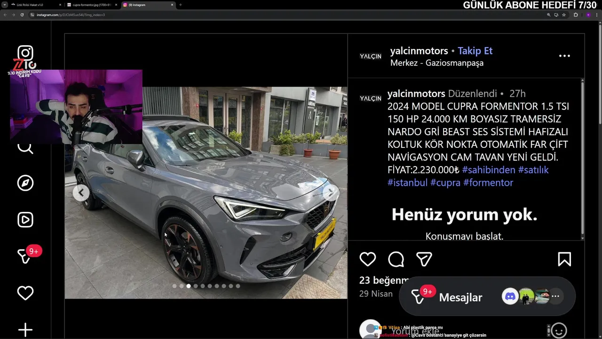Open notifications heart icon in sidebar
This screenshot has height=339, width=602.
tap(25, 293)
